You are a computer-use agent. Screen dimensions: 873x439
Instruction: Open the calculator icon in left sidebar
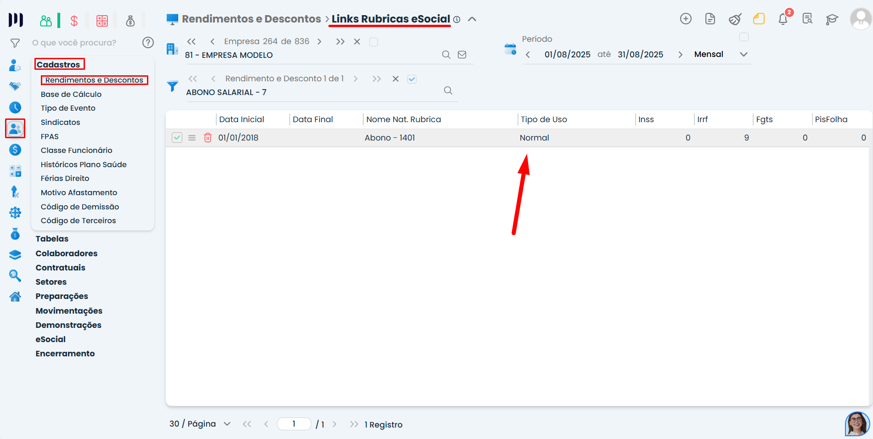(15, 171)
